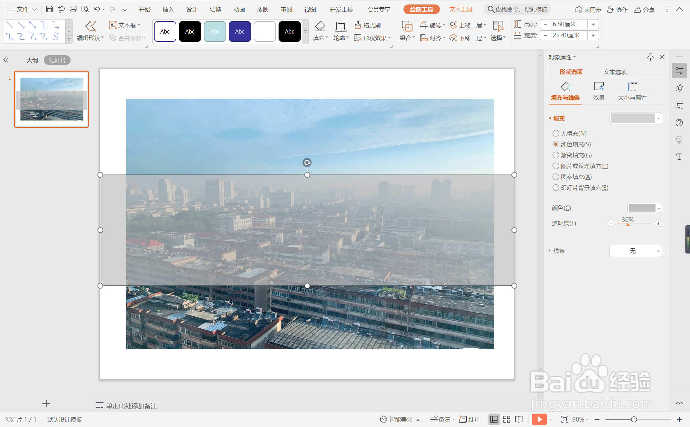The image size is (690, 427).
Task: Select Solid Fill radio button
Action: coord(556,144)
